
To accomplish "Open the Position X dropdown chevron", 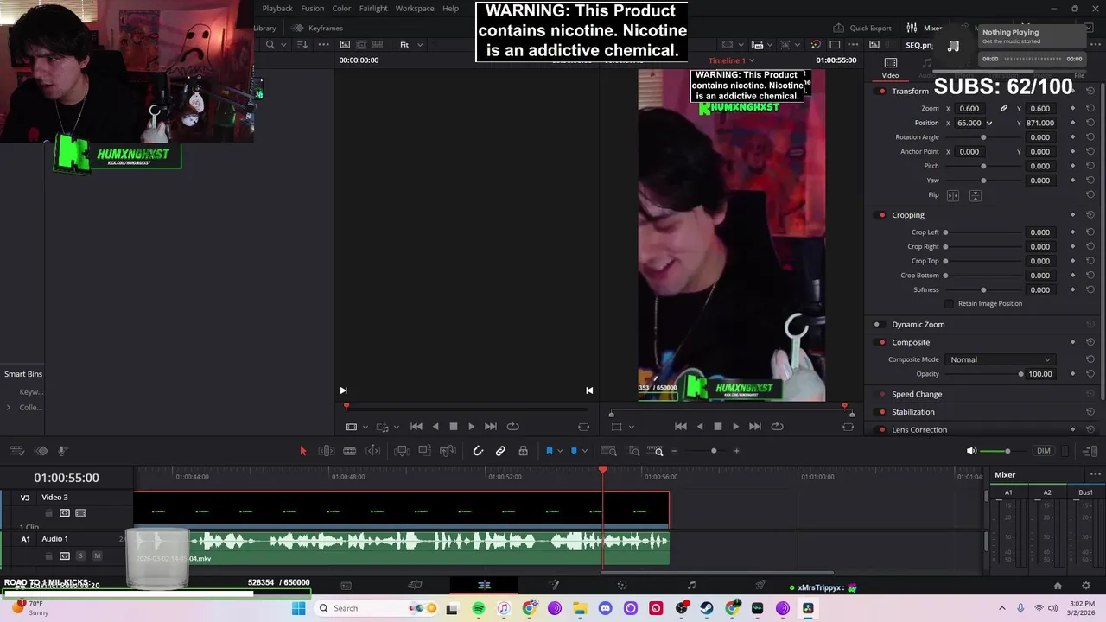I will [989, 124].
